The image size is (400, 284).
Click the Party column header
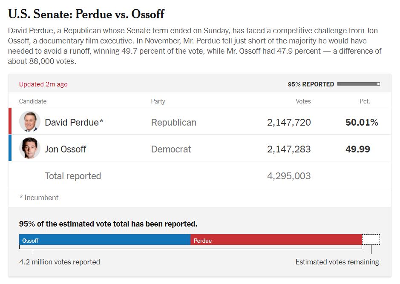click(x=158, y=101)
